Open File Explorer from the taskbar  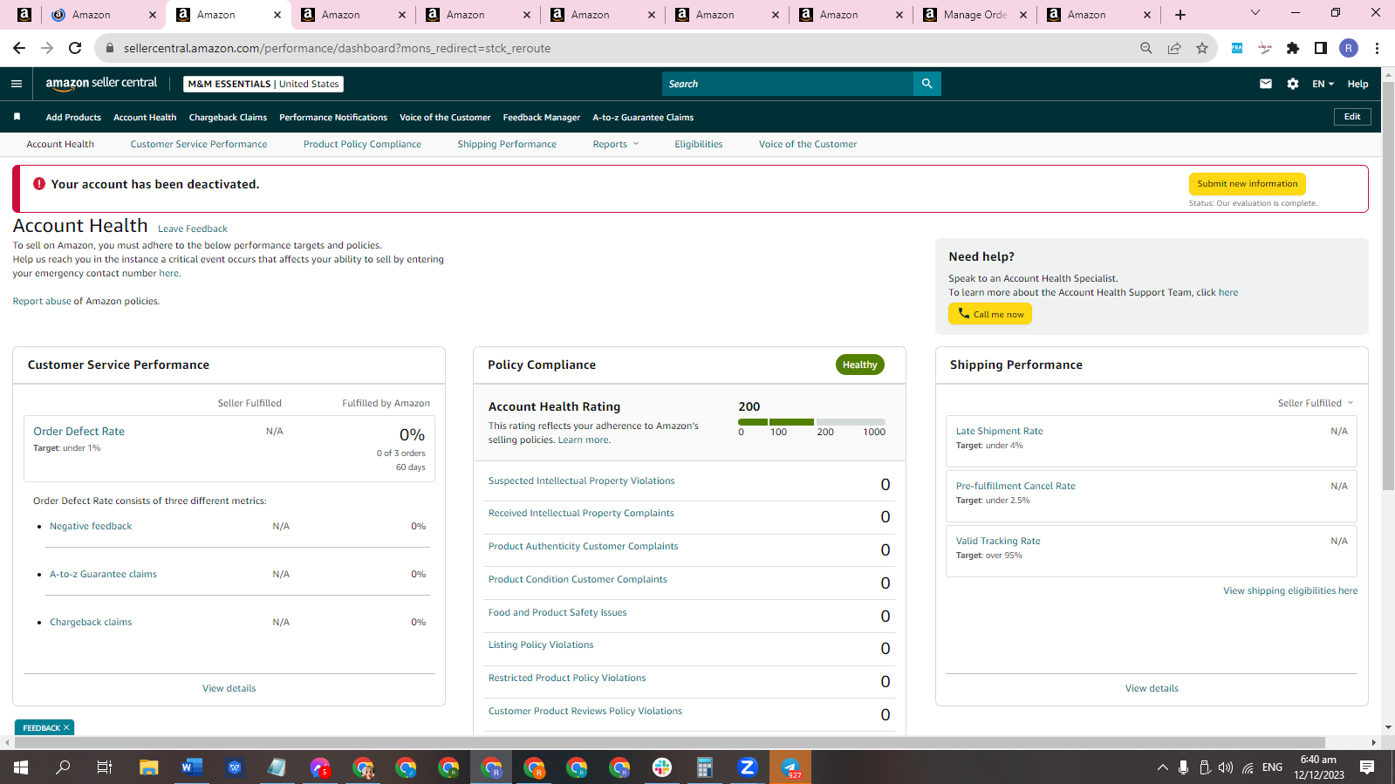(x=149, y=767)
